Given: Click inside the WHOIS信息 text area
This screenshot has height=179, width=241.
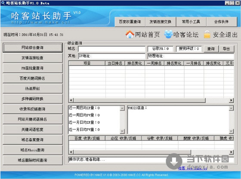Looking at the screenshot, I should 178,119.
